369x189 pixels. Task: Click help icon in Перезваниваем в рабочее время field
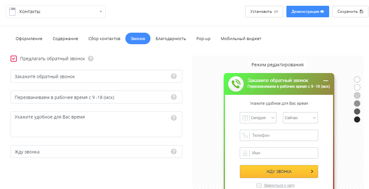click(174, 97)
